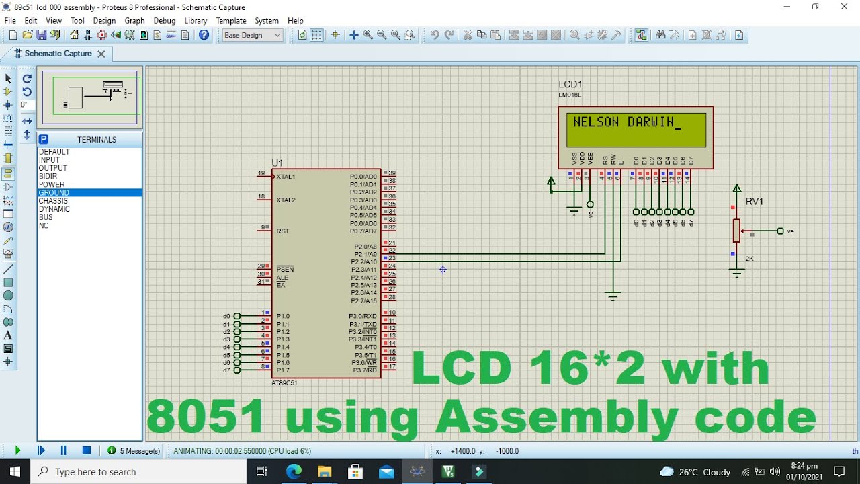Open the File menu
Image resolution: width=860 pixels, height=484 pixels.
pos(10,21)
